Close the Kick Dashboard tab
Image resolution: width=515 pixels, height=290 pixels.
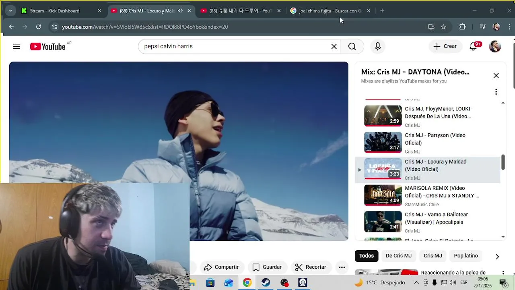tap(99, 11)
